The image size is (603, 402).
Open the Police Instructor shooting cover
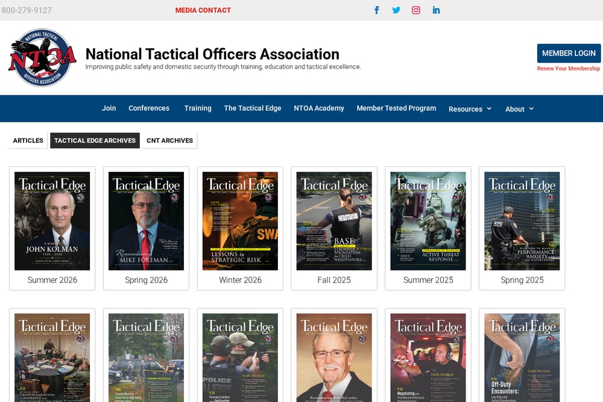[x=241, y=358]
